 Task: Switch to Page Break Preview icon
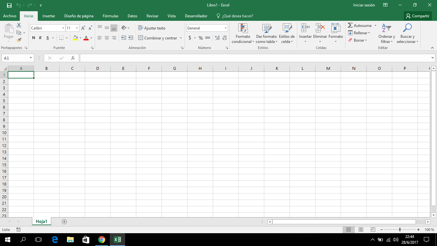pos(373,230)
